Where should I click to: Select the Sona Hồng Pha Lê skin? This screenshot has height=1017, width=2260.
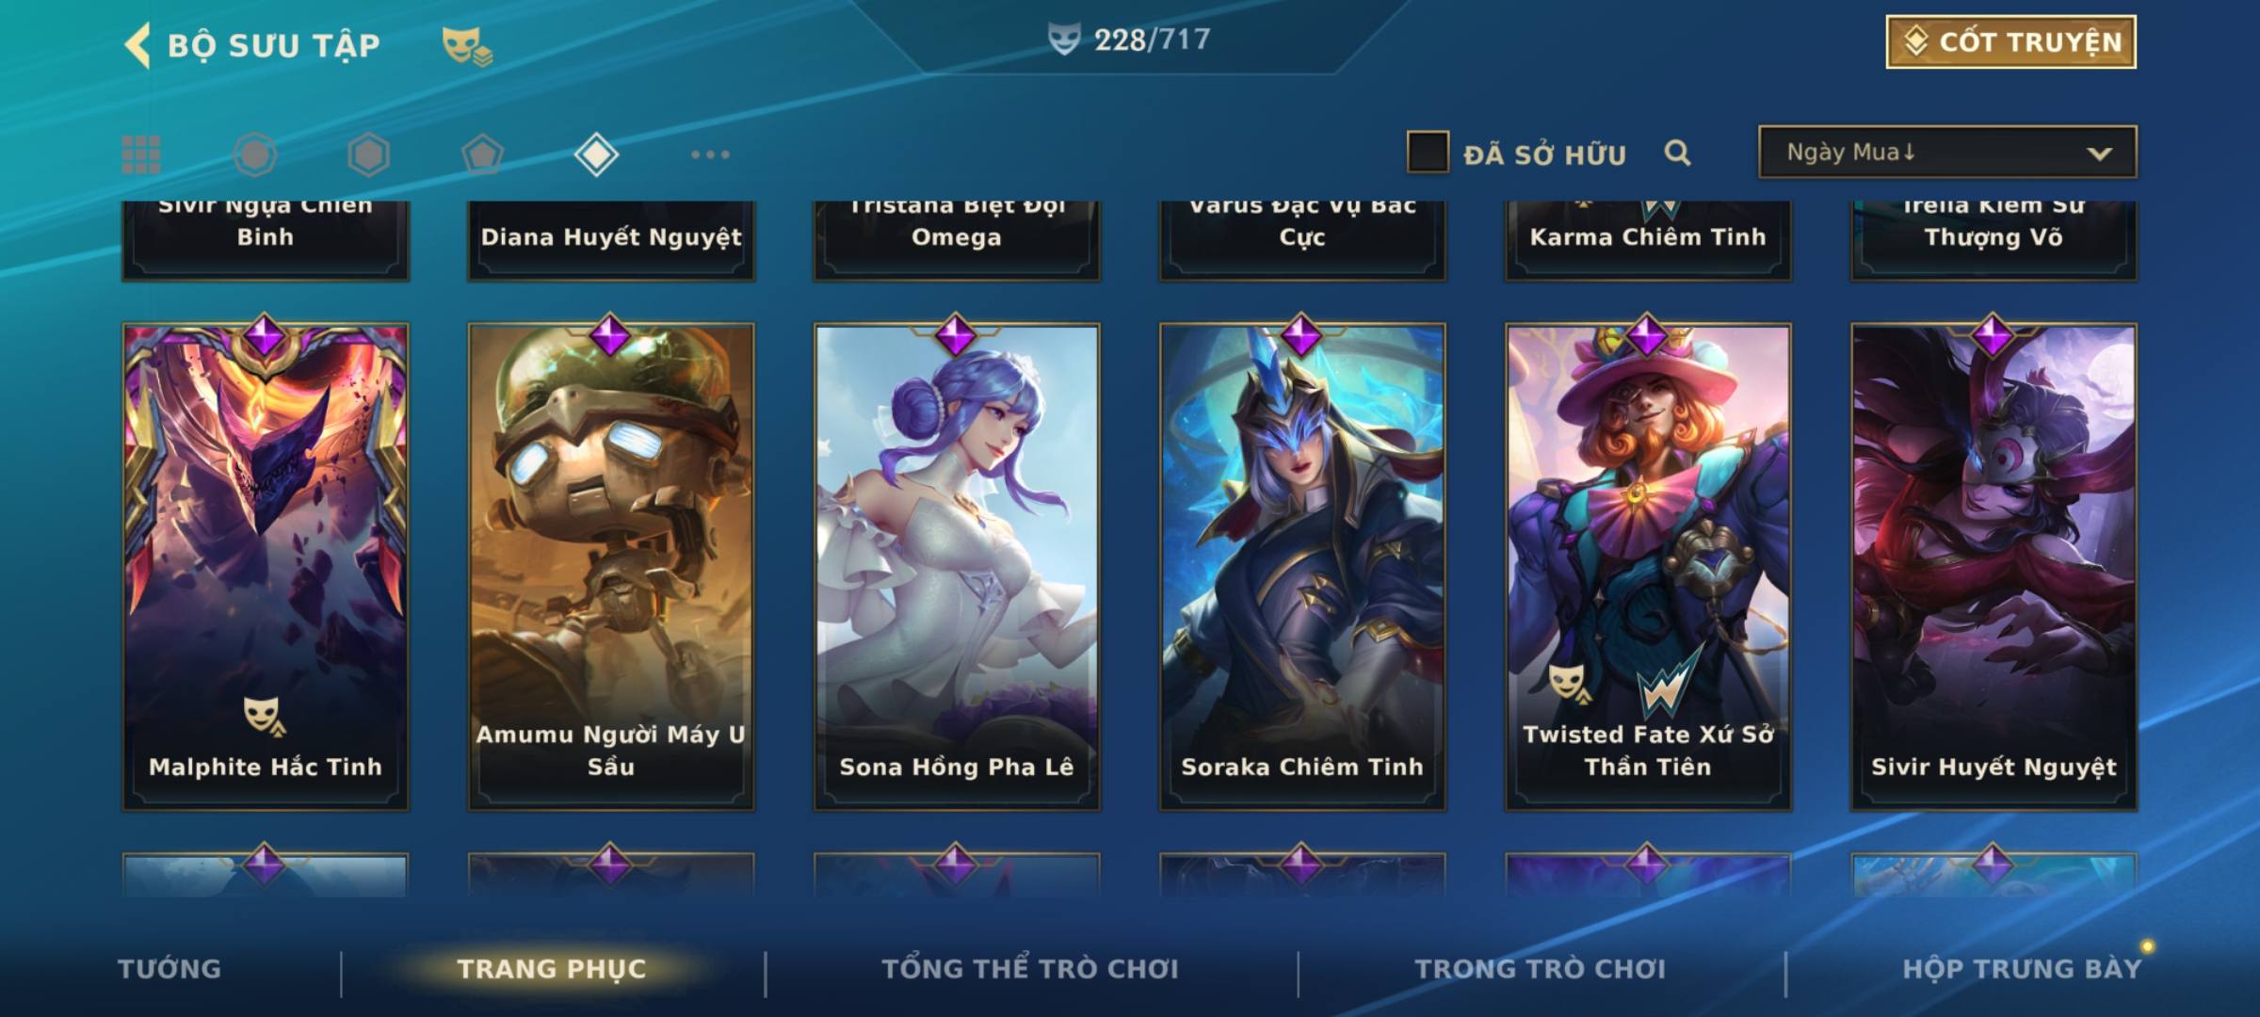click(x=957, y=565)
